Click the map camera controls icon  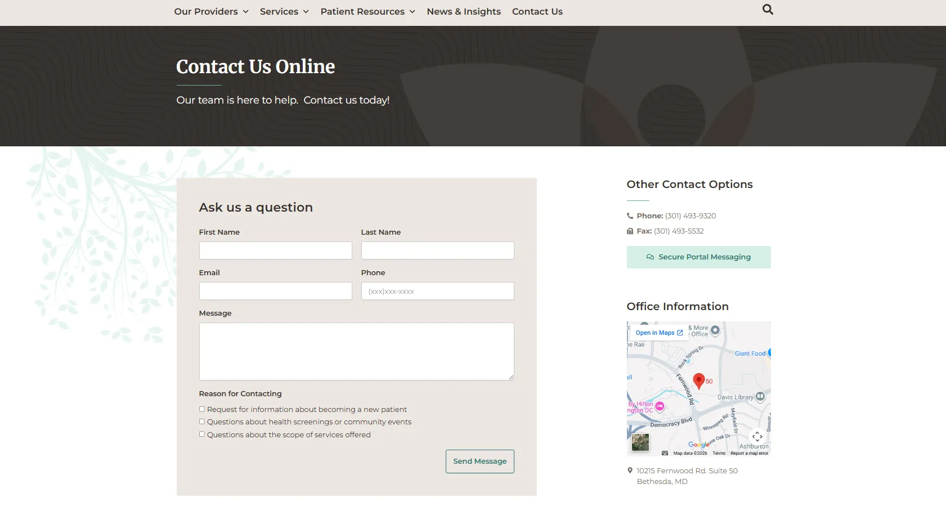pos(757,436)
